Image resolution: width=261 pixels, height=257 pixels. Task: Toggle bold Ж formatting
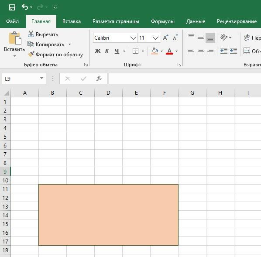pos(98,51)
